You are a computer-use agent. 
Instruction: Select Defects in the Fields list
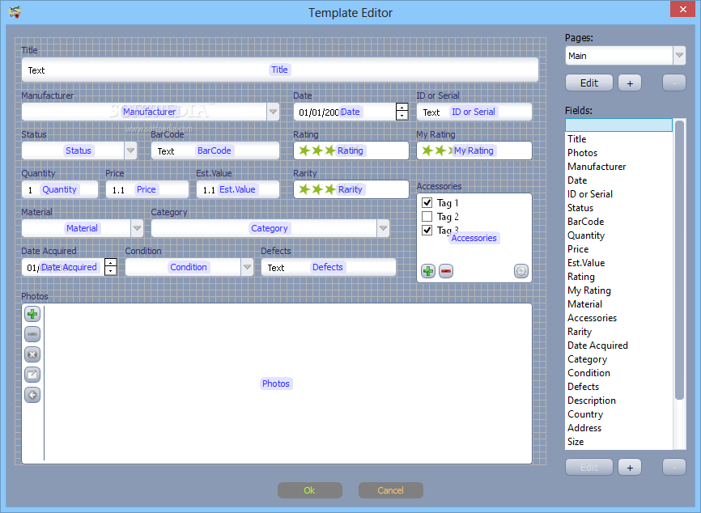[x=618, y=387]
